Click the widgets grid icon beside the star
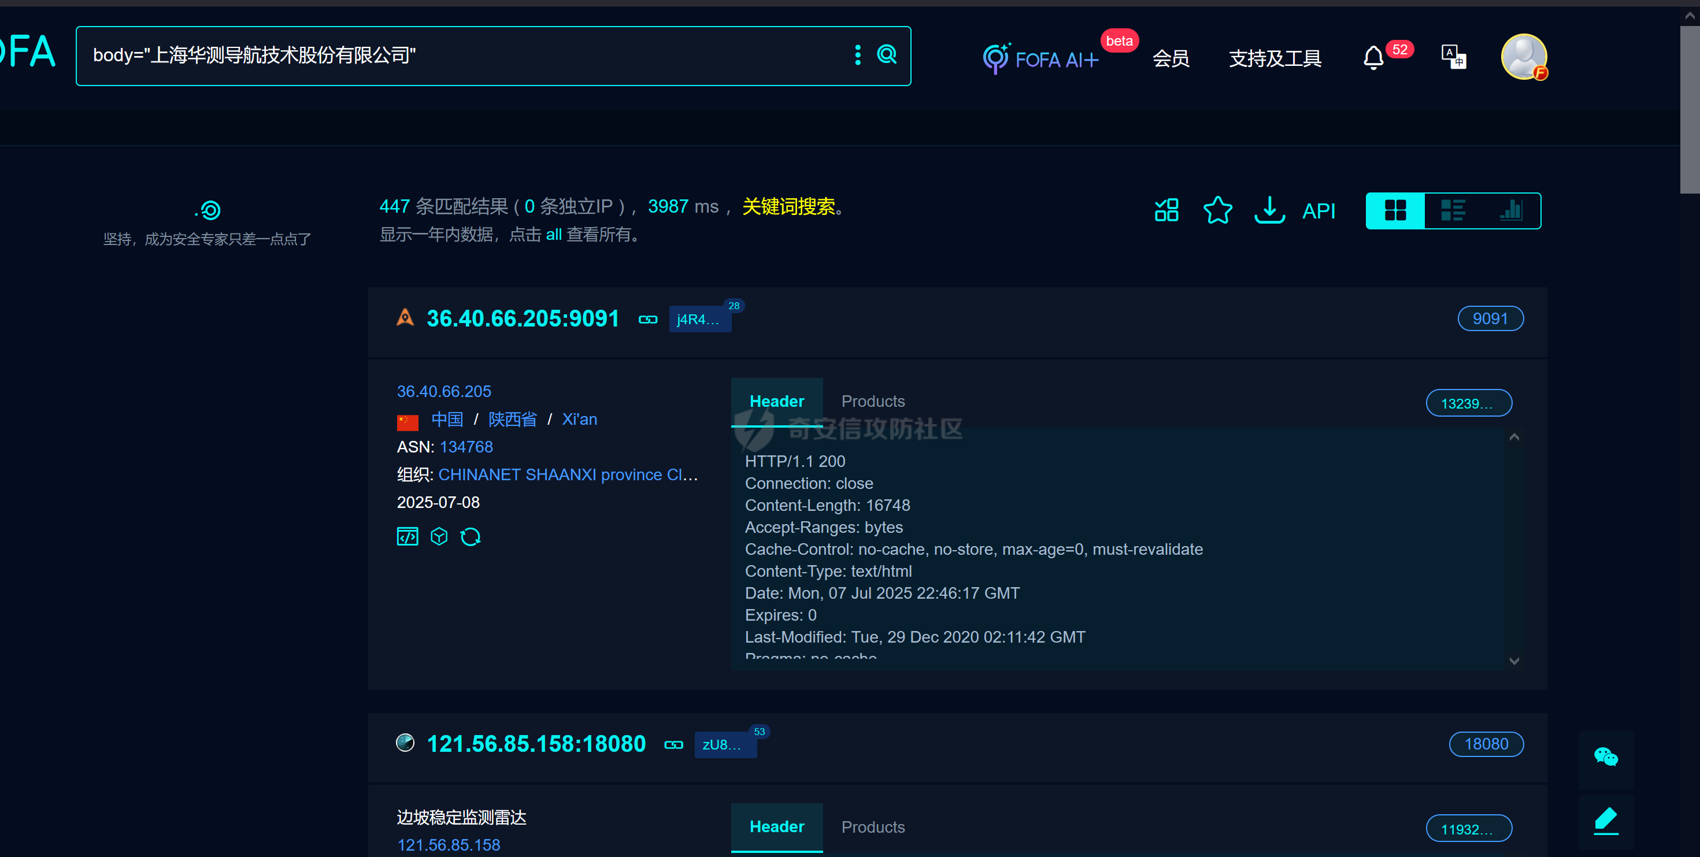 [x=1166, y=210]
